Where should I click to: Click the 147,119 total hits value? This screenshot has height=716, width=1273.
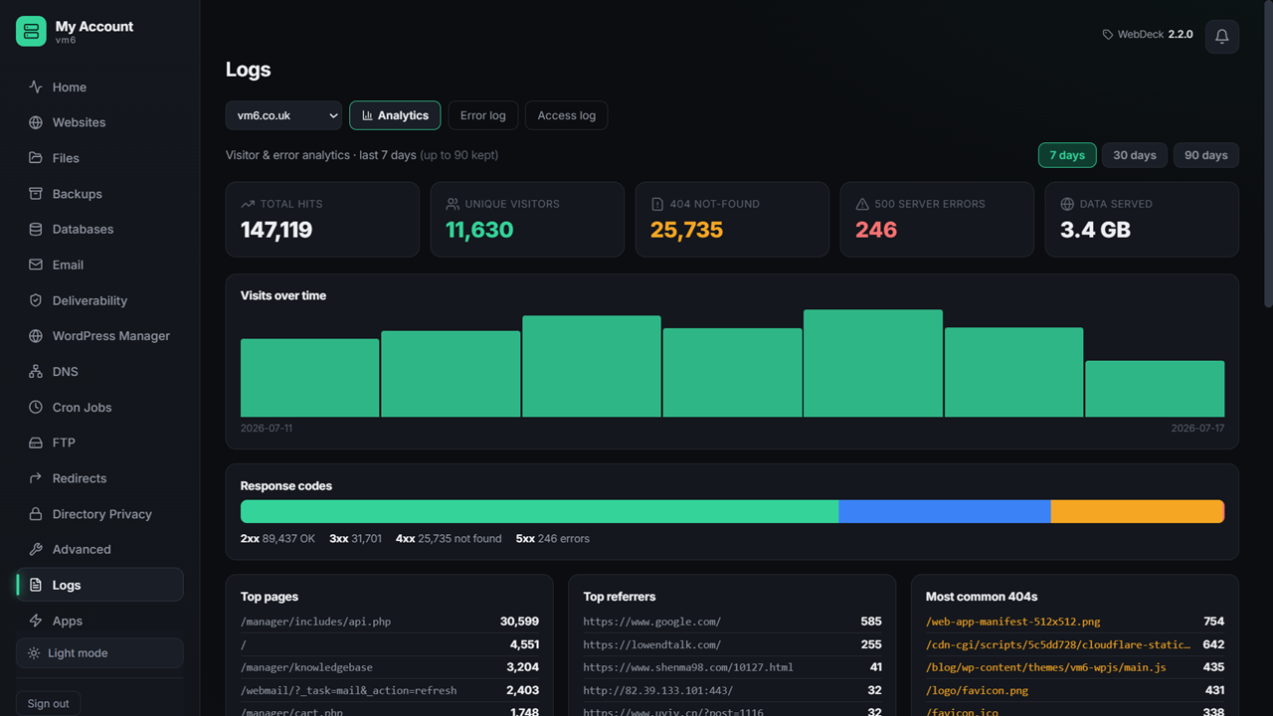pyautogui.click(x=276, y=230)
